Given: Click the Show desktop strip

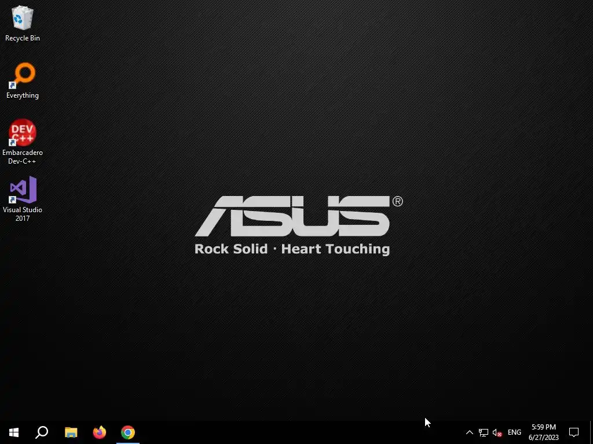Looking at the screenshot, I should [591, 432].
